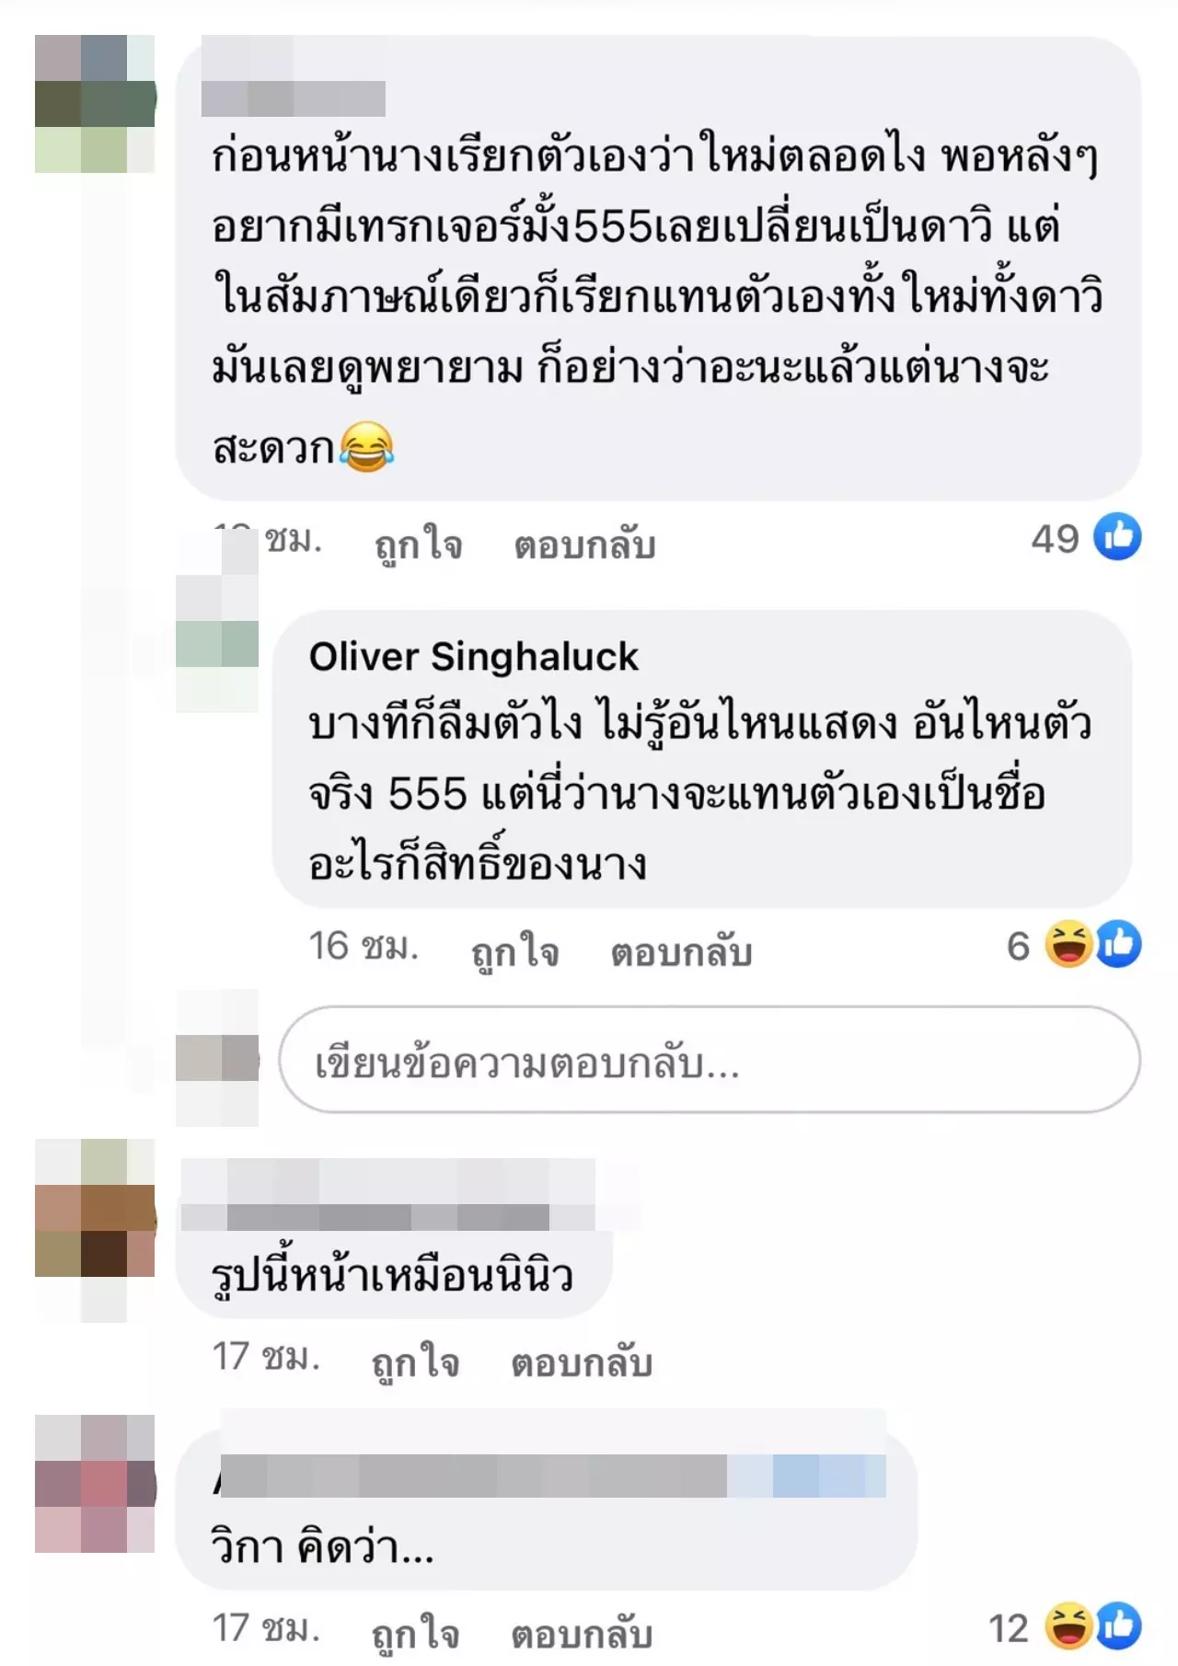This screenshot has height=1666, width=1178.
Task: Reply to the รูปนี้หน้าเหมือนนินิว comment
Action: click(582, 1362)
